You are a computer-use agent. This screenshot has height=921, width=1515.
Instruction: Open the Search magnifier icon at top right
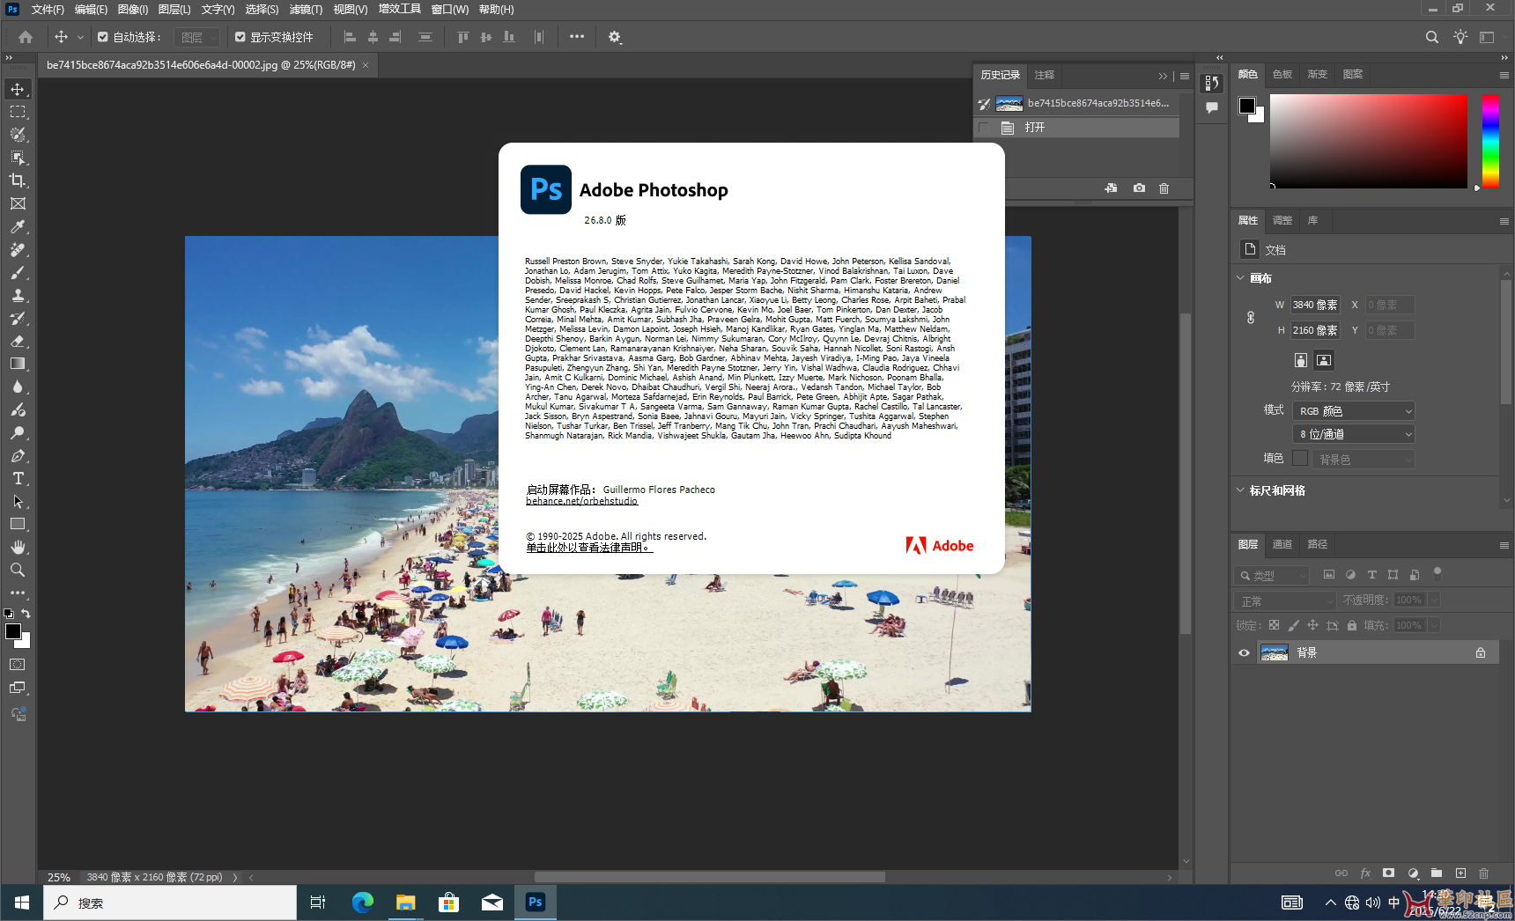[x=1432, y=37]
